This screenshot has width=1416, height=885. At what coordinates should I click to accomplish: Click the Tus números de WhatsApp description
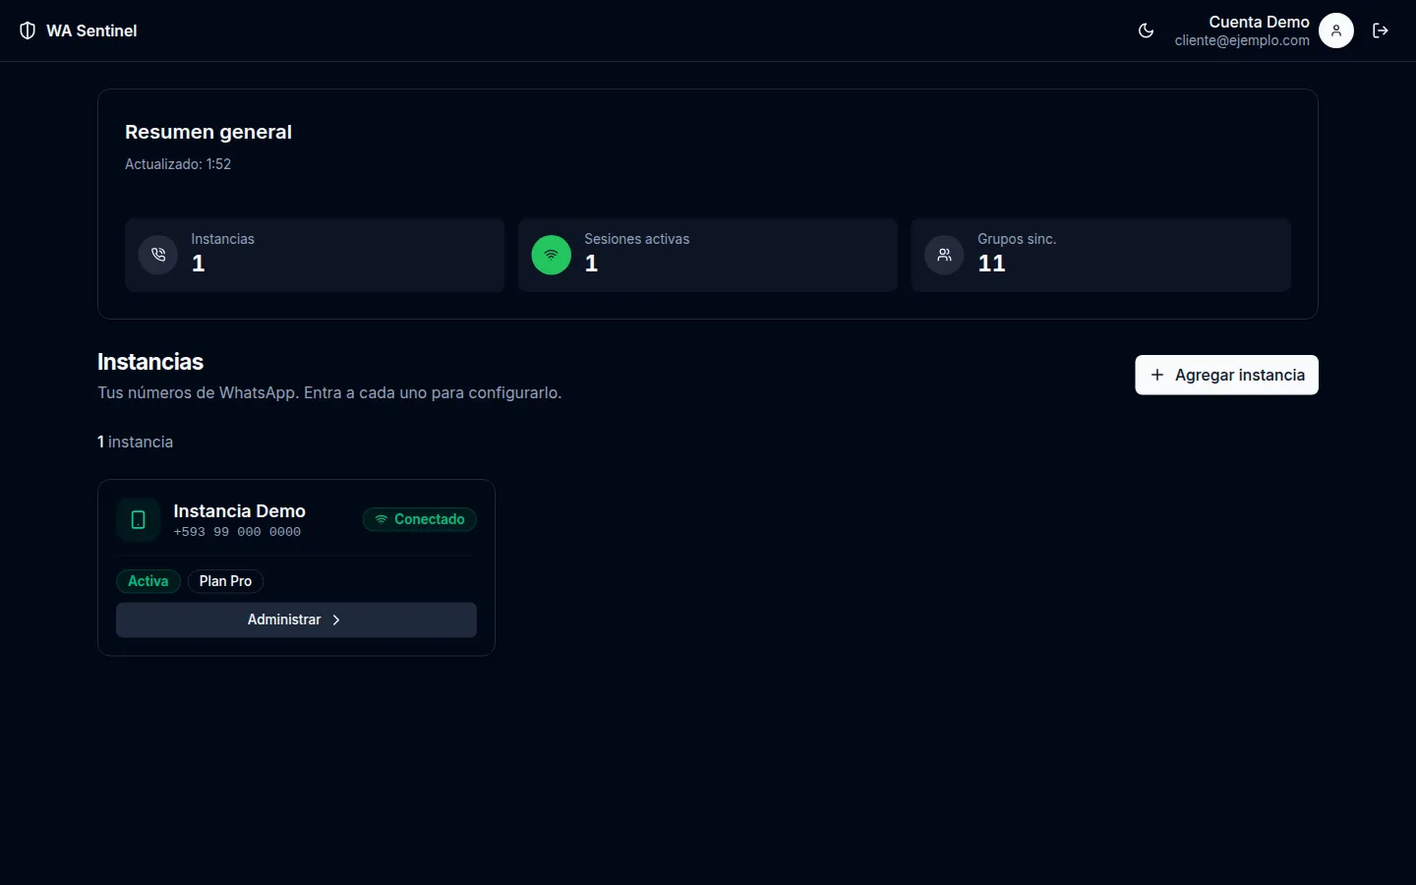tap(329, 392)
